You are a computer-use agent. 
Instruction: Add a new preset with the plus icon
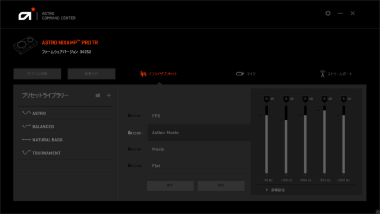tap(109, 95)
